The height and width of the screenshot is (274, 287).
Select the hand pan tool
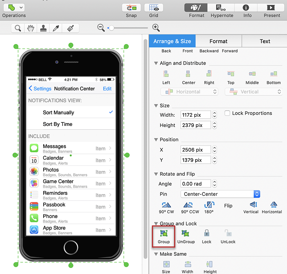pyautogui.click(x=31, y=28)
